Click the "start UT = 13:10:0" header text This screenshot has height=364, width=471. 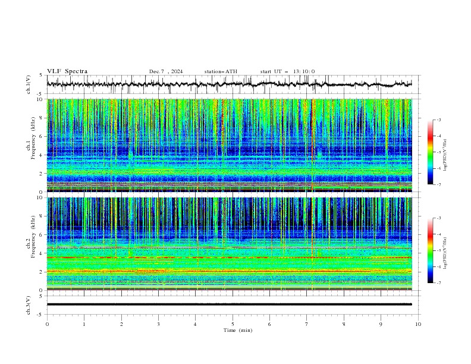point(287,71)
